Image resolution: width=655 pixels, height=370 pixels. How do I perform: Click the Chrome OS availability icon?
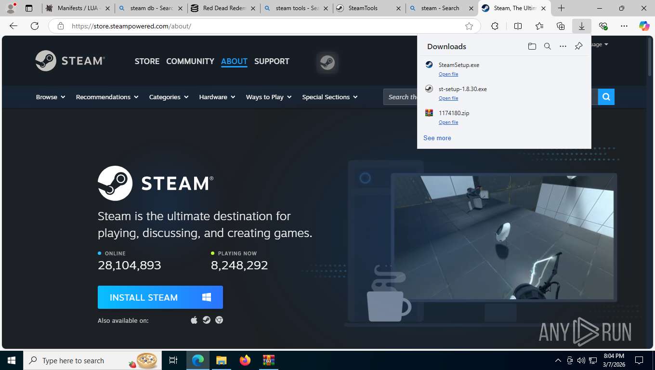(x=219, y=320)
